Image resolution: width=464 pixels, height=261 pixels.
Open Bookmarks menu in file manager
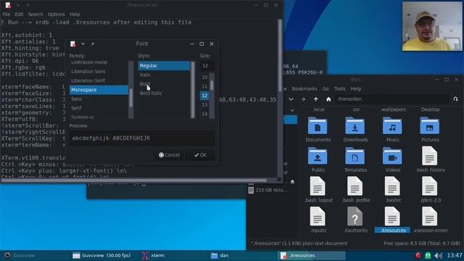click(x=304, y=88)
